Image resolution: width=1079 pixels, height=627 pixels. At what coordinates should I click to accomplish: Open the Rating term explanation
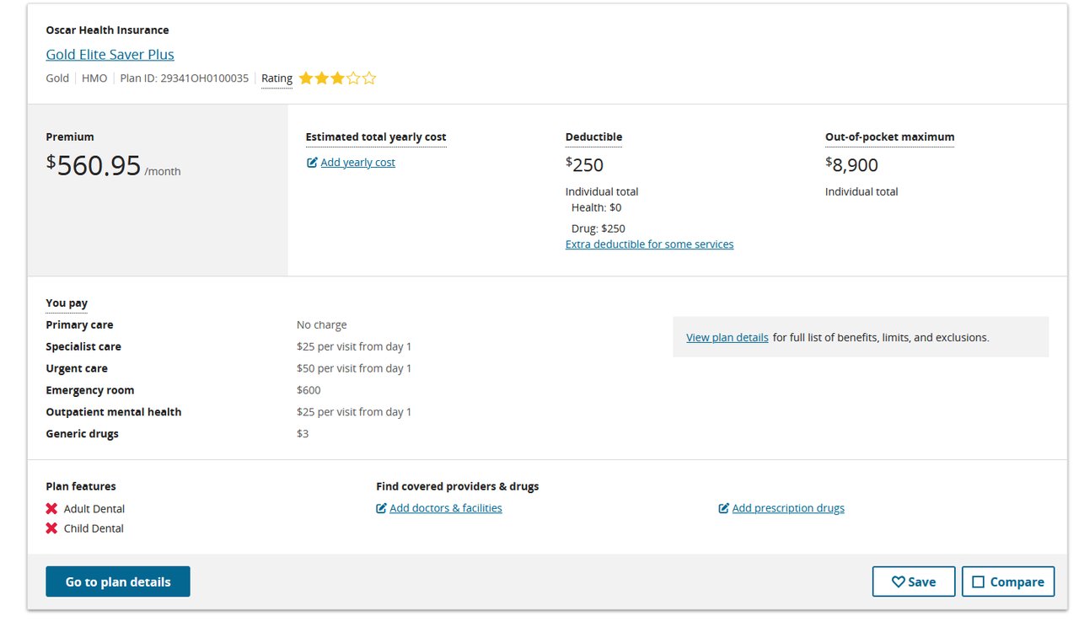276,78
